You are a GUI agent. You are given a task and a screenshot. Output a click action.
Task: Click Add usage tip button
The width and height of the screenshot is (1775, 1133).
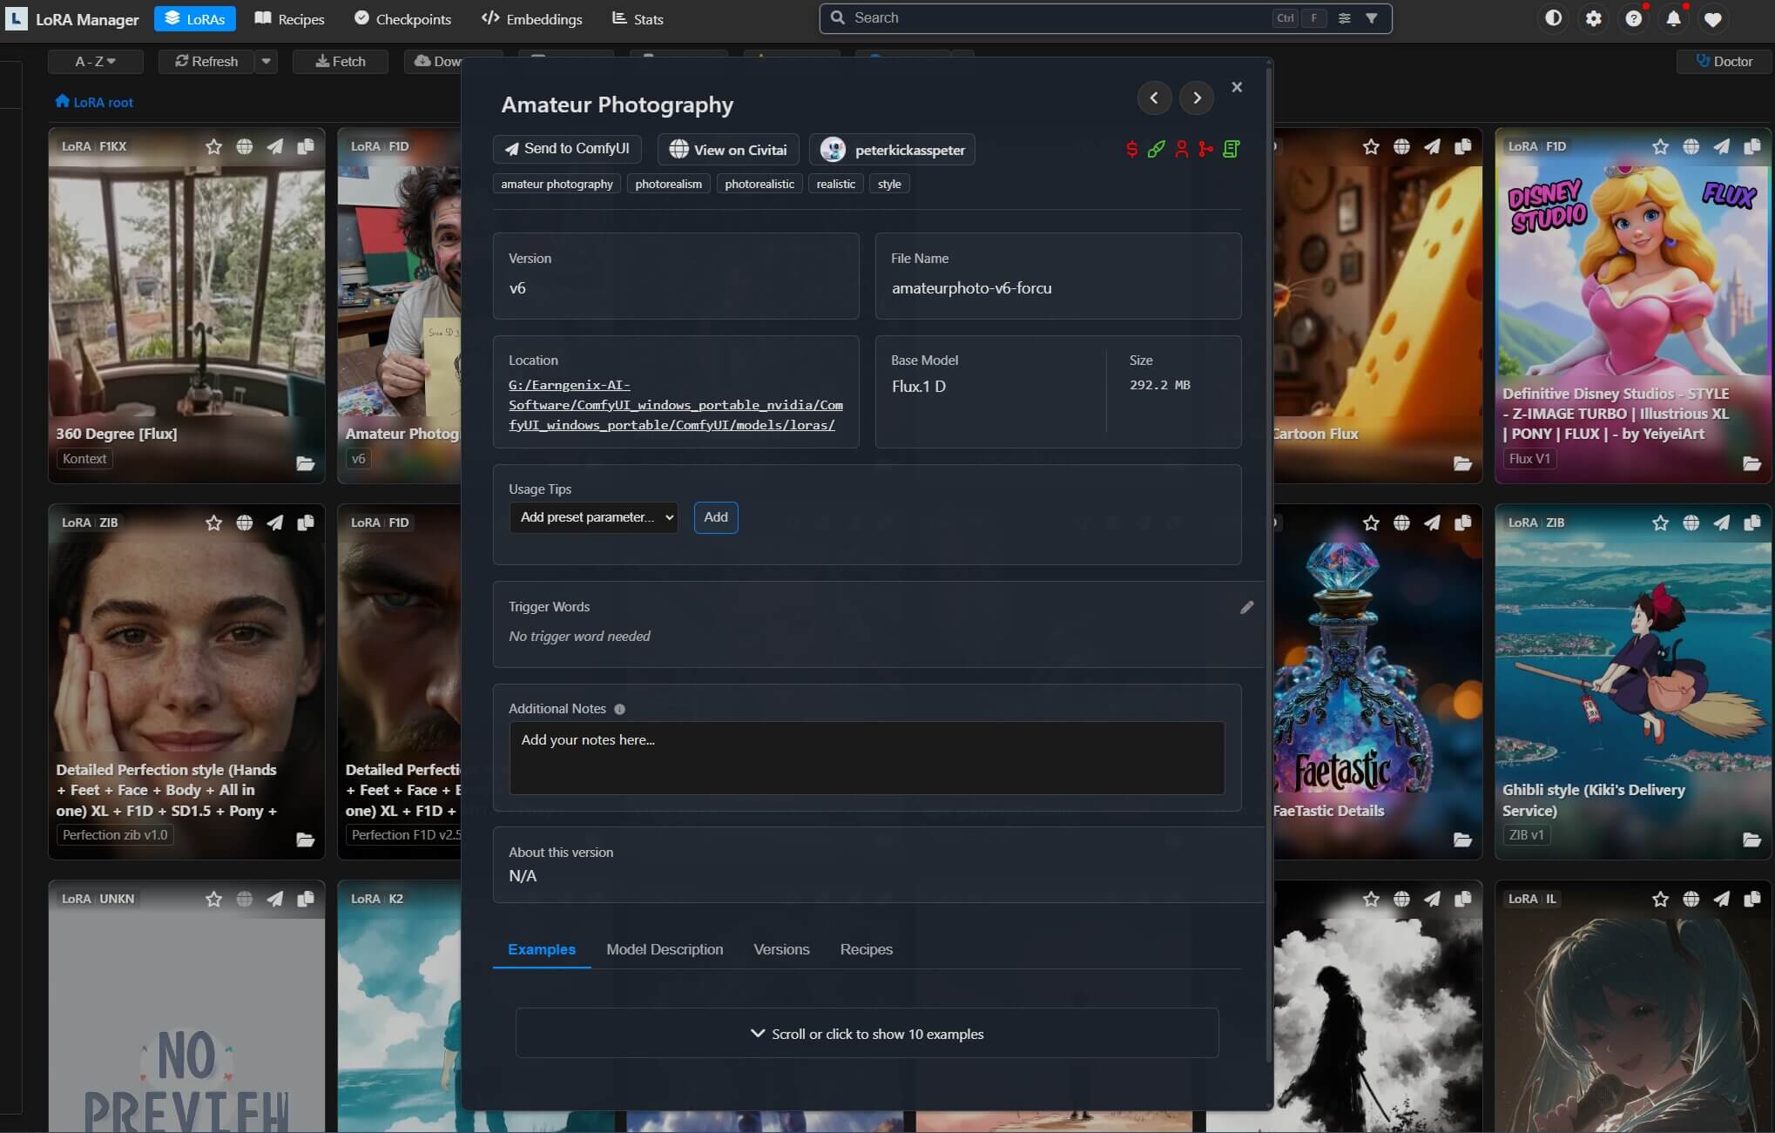(x=716, y=517)
